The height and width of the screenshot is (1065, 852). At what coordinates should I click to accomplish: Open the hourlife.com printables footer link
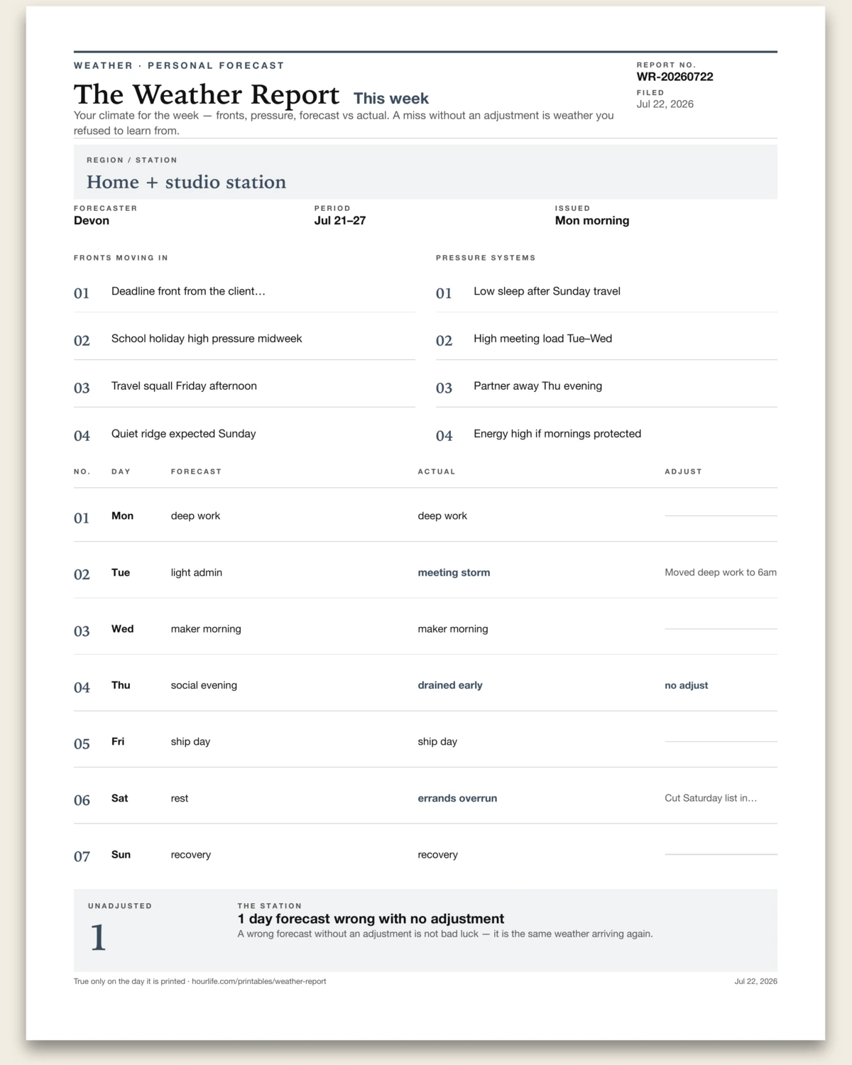click(258, 981)
